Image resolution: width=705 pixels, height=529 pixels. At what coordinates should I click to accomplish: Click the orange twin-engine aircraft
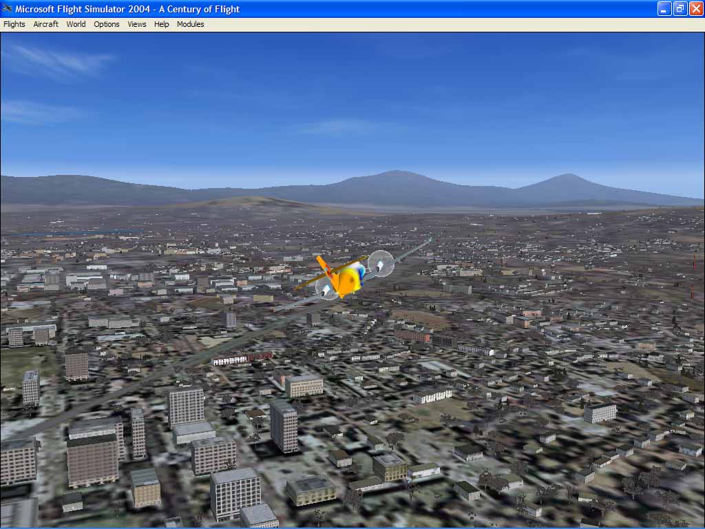[x=351, y=276]
